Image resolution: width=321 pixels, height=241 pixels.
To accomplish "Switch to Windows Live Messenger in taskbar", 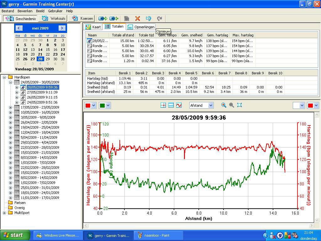I will tap(58, 235).
